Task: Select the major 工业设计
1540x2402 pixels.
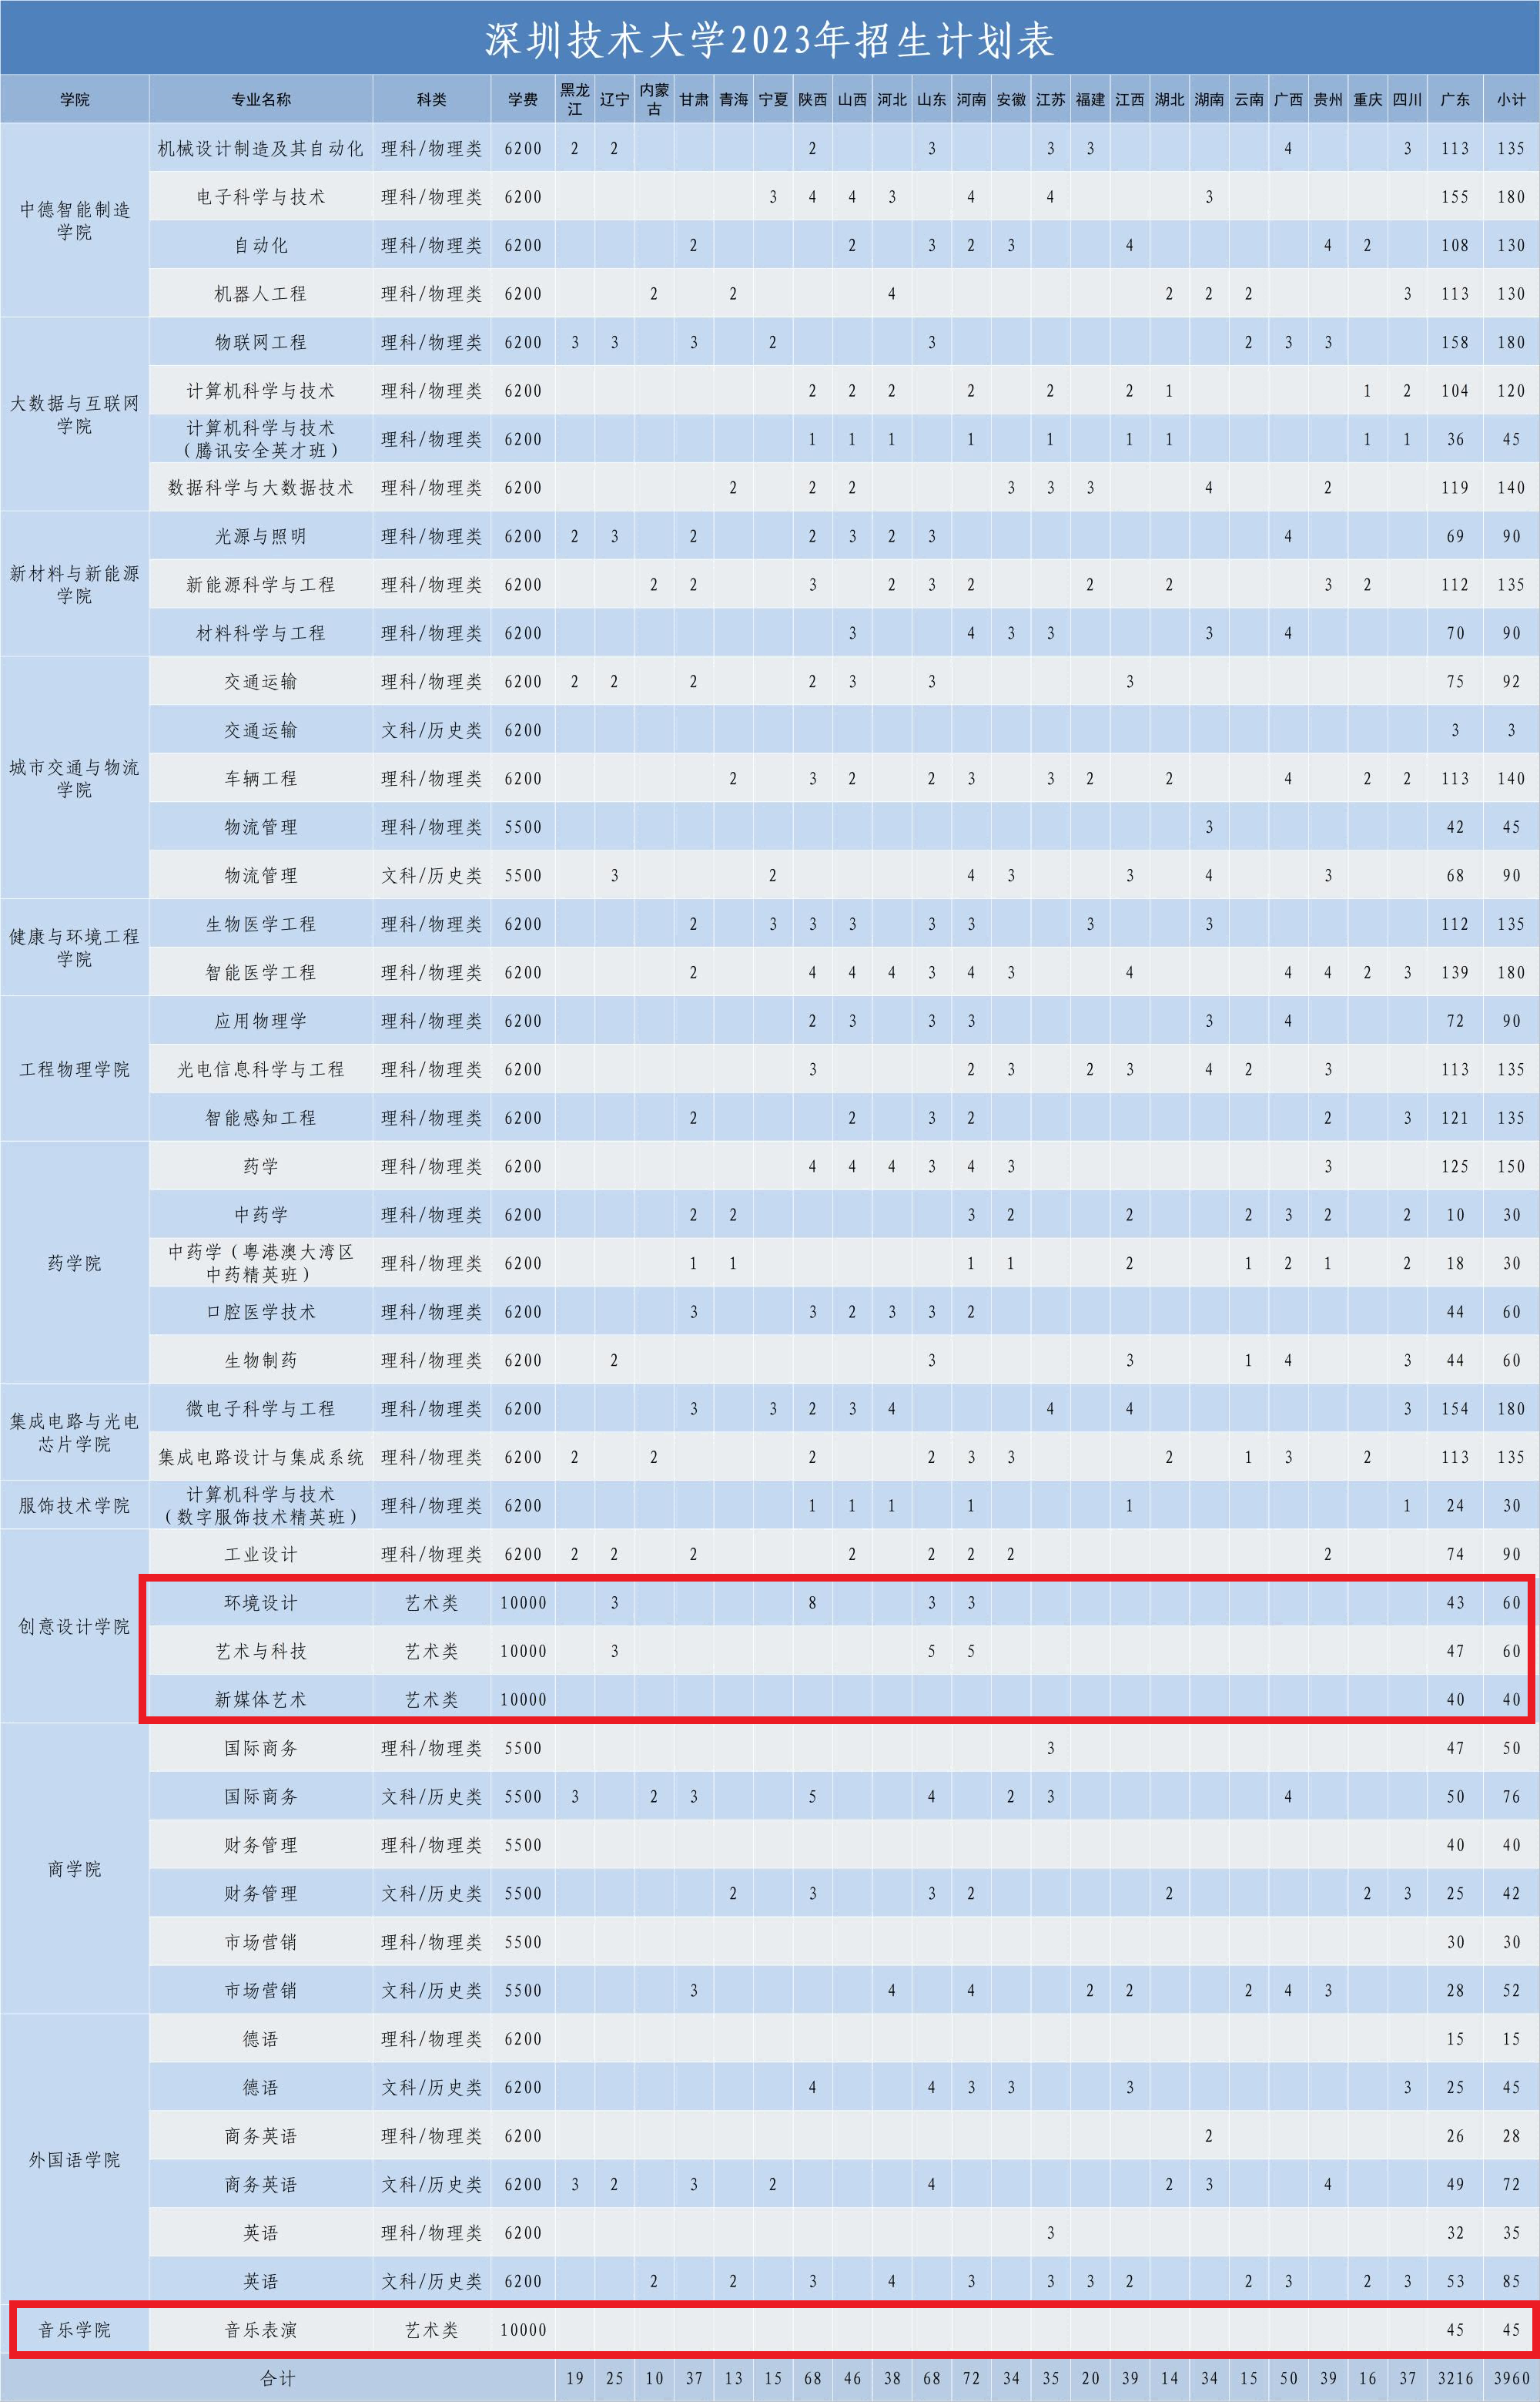Action: (261, 1555)
